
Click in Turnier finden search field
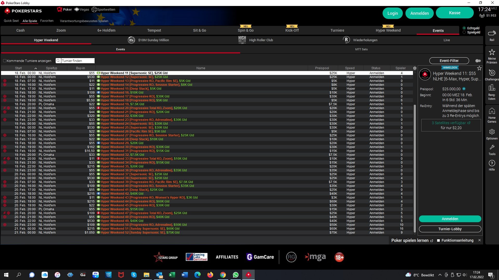(x=77, y=61)
